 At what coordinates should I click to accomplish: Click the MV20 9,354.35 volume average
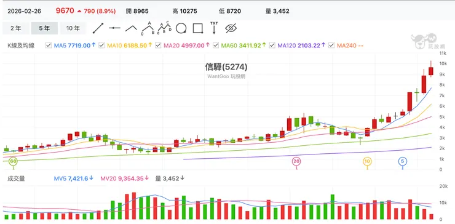tap(124, 178)
